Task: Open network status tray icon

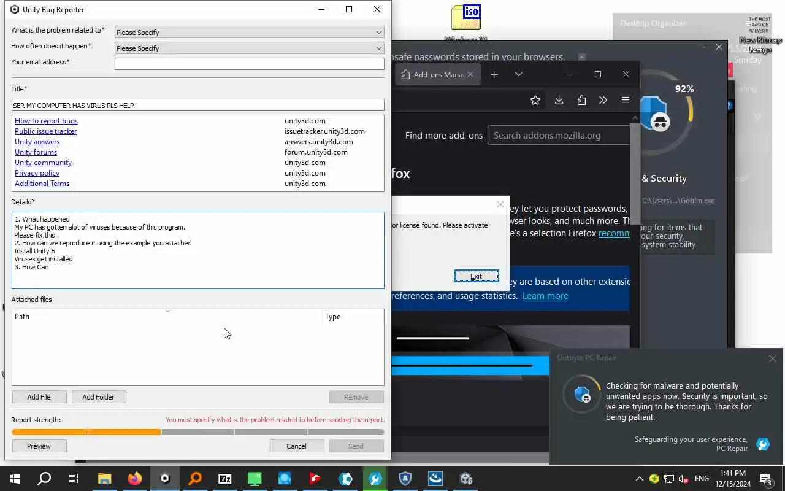Action: click(x=669, y=479)
